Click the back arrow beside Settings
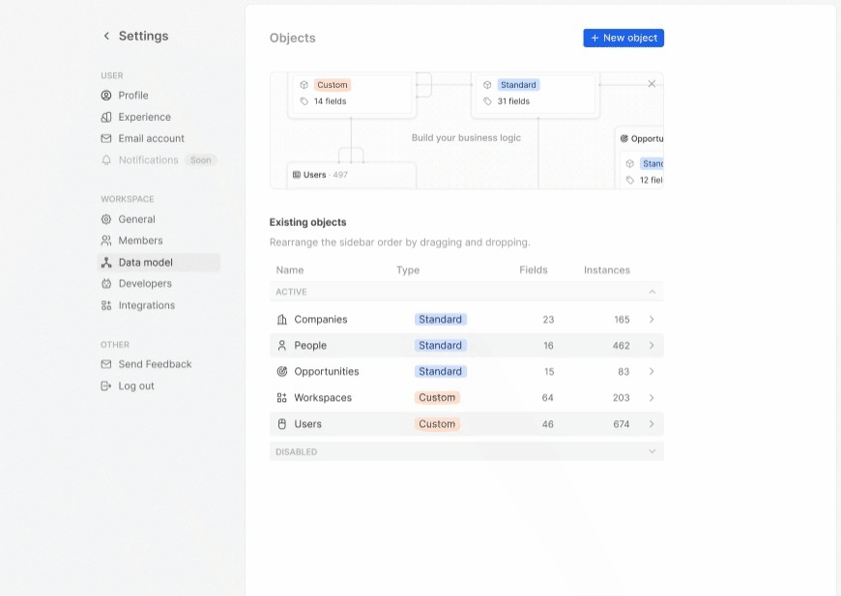This screenshot has height=596, width=841. tap(106, 37)
